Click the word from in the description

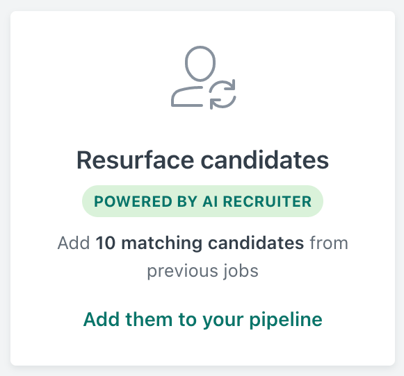coord(329,243)
